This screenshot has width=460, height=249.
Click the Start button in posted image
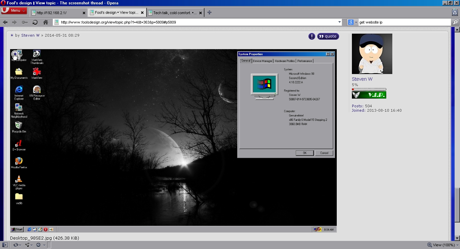[17, 229]
